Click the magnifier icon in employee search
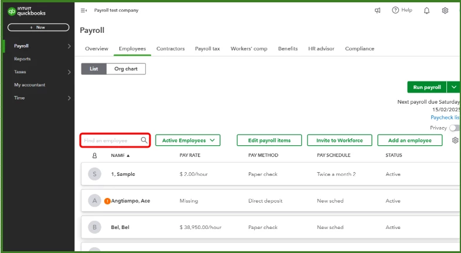 coord(144,140)
